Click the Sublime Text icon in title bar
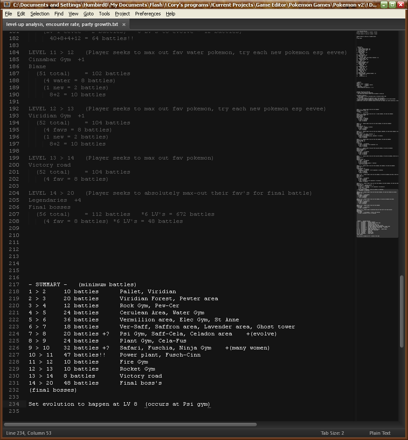Image resolution: width=408 pixels, height=440 pixels. pyautogui.click(x=6, y=4)
